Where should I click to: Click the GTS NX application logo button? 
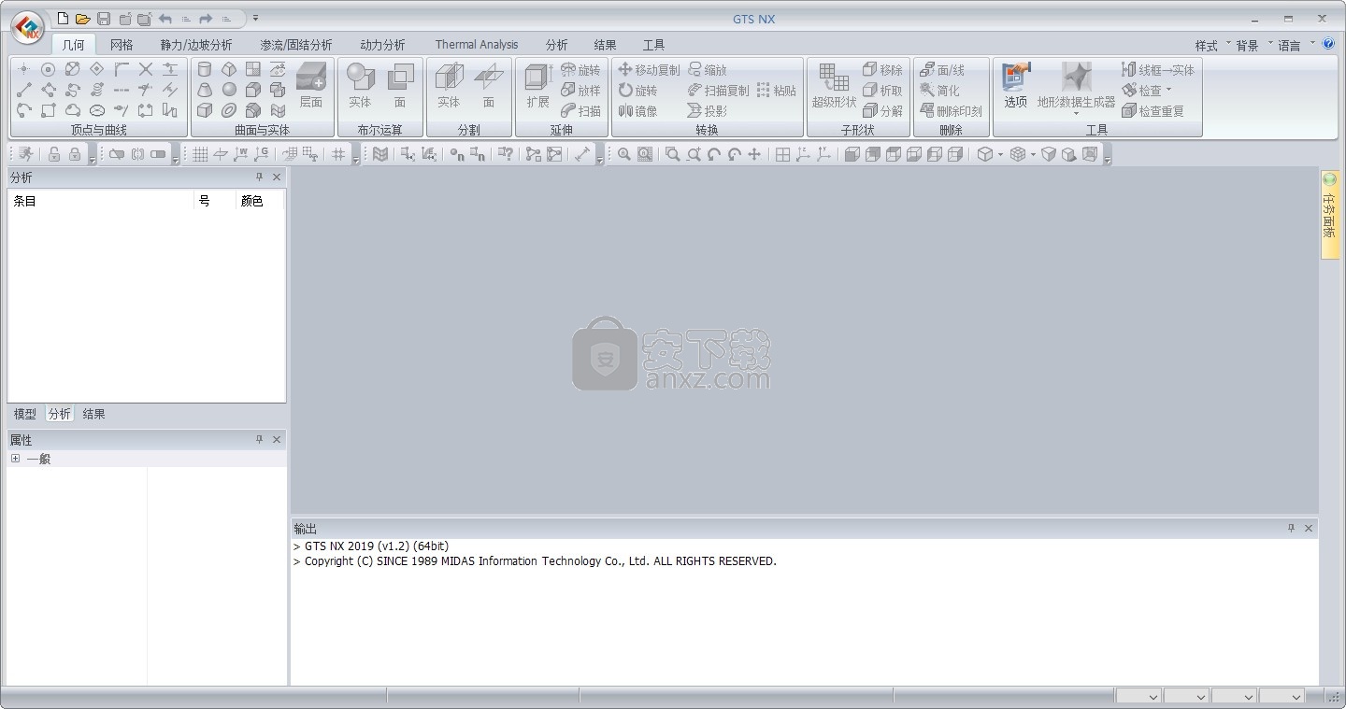29,27
